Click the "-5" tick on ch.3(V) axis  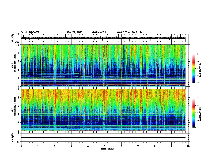[x=18, y=142]
